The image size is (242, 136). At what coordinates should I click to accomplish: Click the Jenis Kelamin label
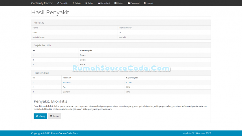pyautogui.click(x=38, y=37)
